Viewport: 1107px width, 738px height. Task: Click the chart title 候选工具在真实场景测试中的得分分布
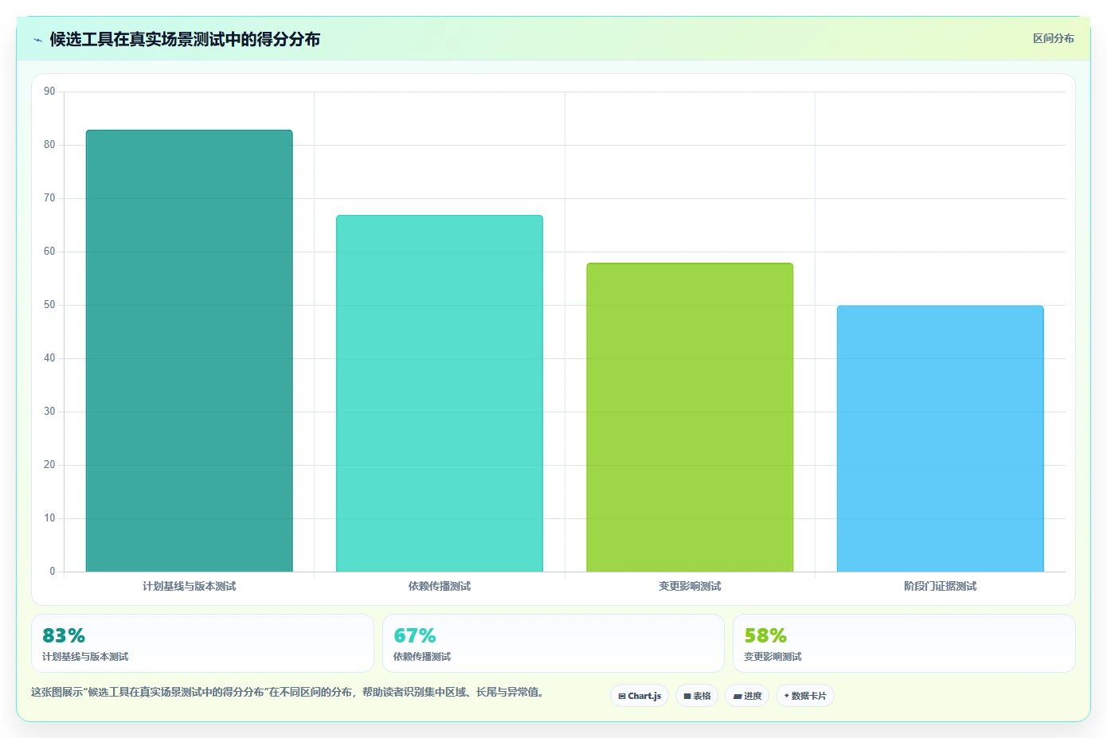[185, 39]
